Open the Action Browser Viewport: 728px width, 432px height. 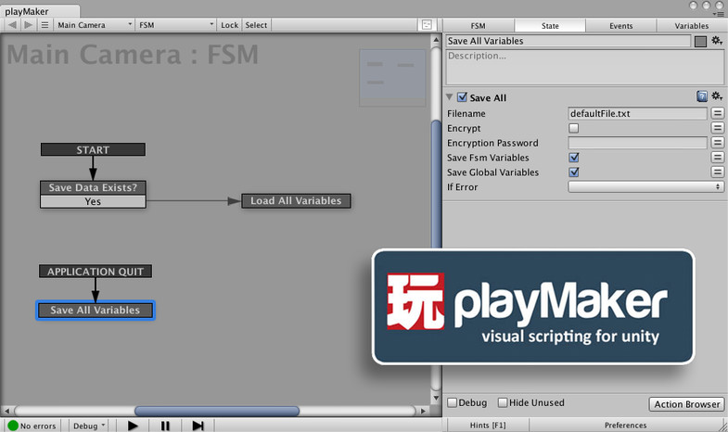pyautogui.click(x=686, y=404)
